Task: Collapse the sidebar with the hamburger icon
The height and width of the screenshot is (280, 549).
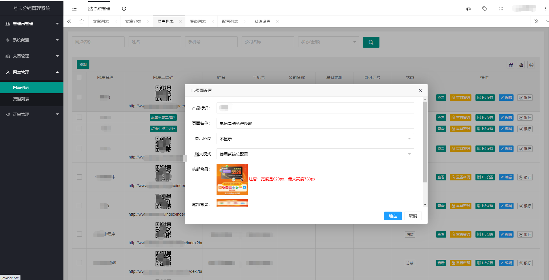Action: click(x=74, y=9)
